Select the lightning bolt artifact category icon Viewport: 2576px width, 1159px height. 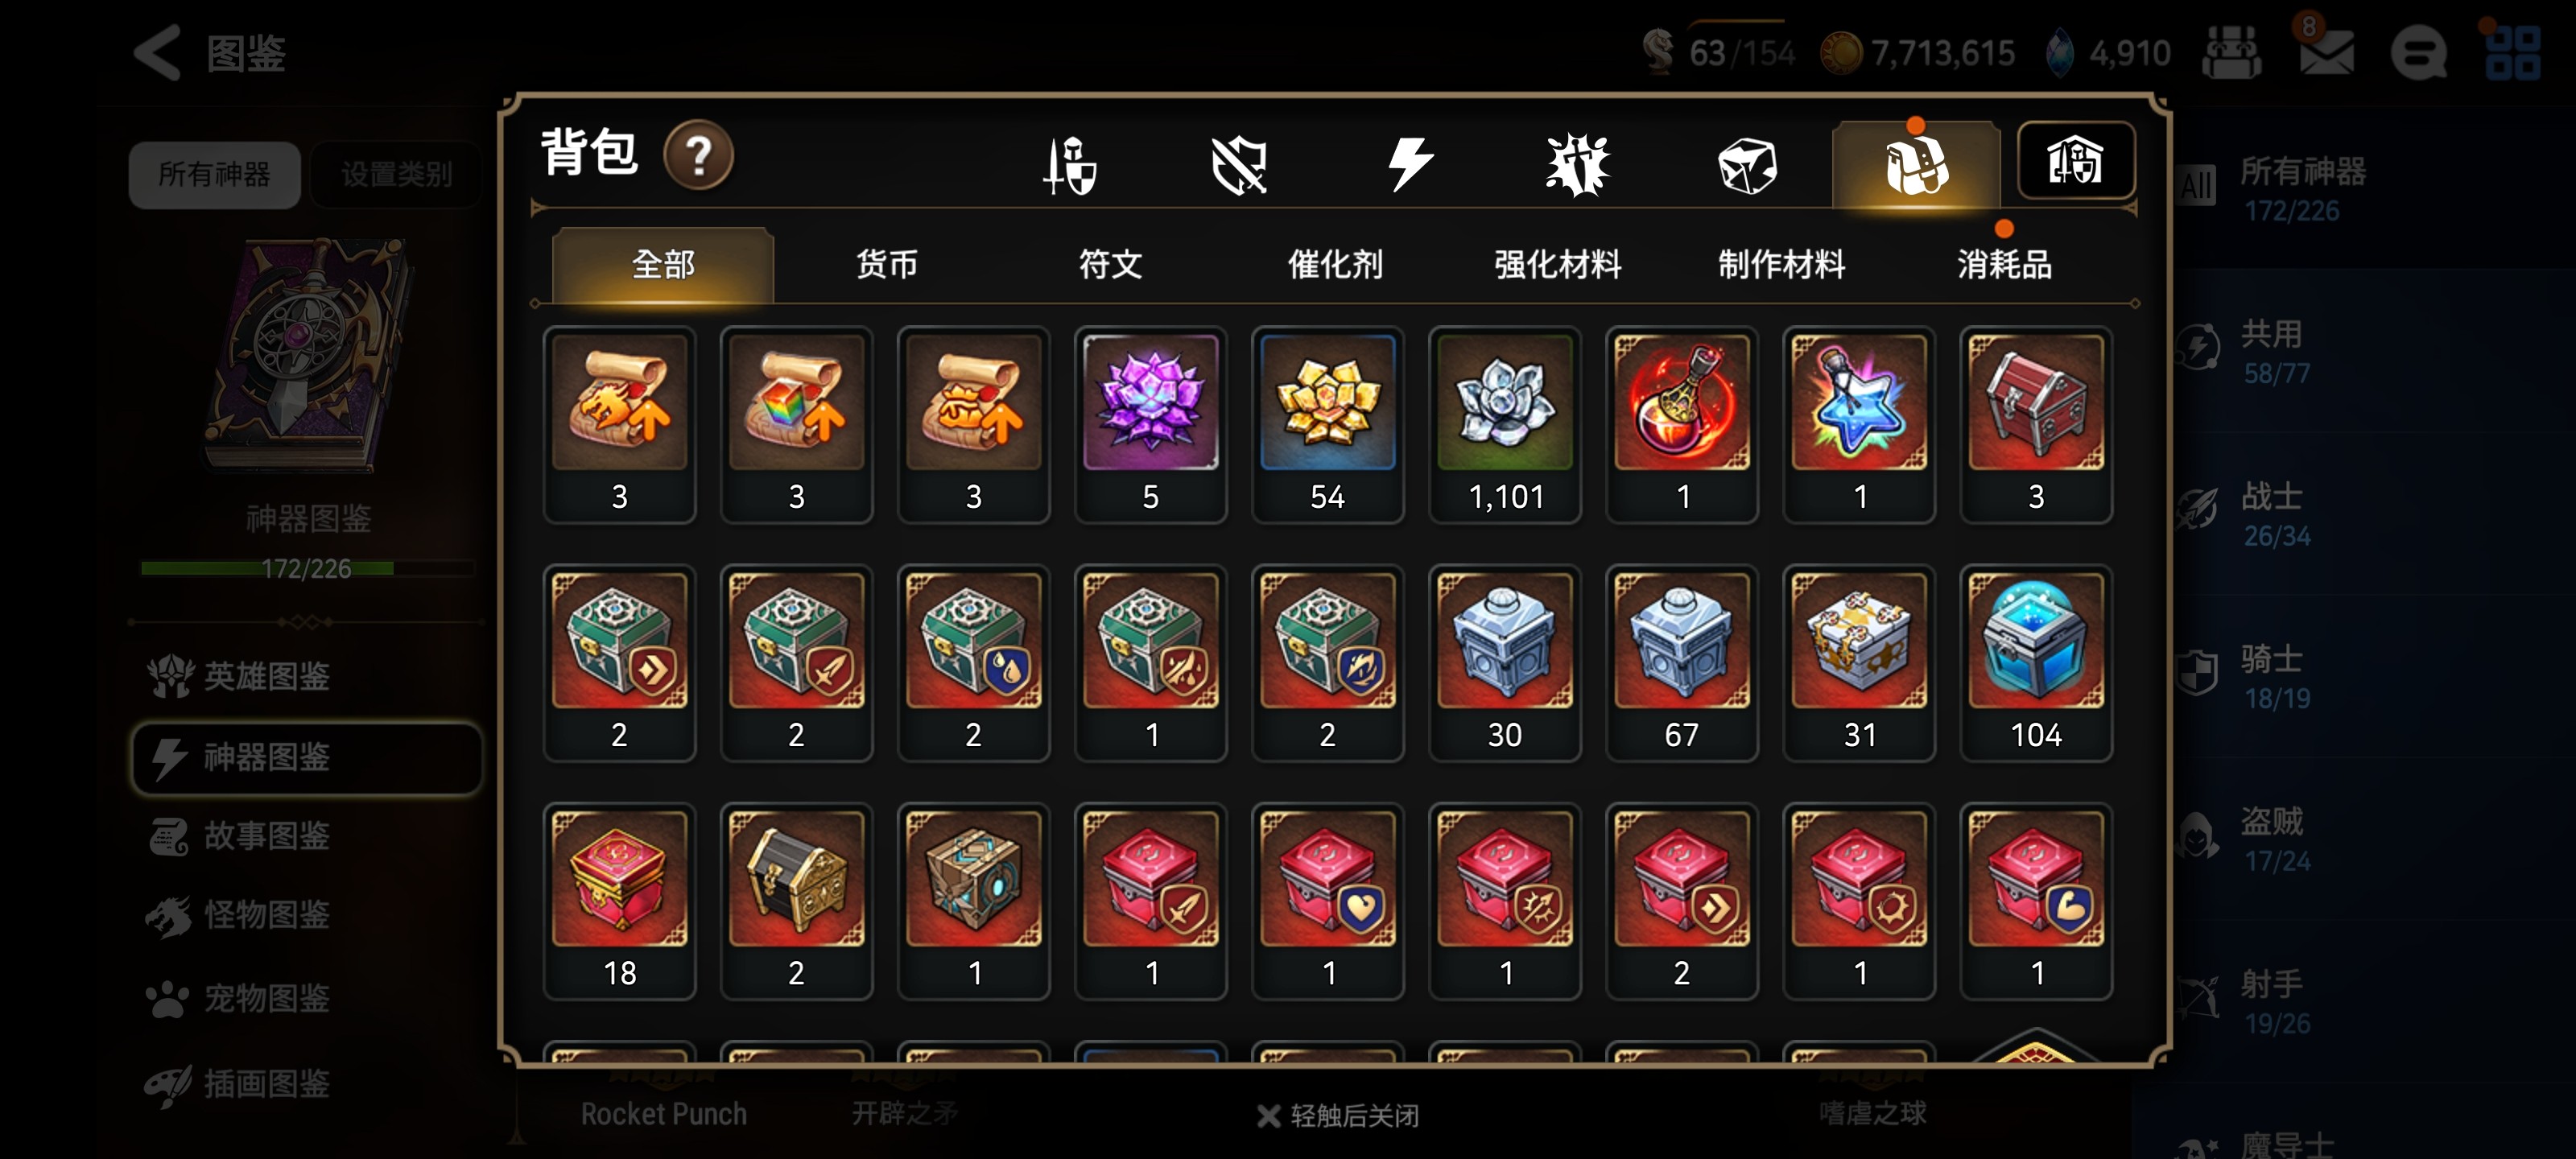pos(1410,165)
